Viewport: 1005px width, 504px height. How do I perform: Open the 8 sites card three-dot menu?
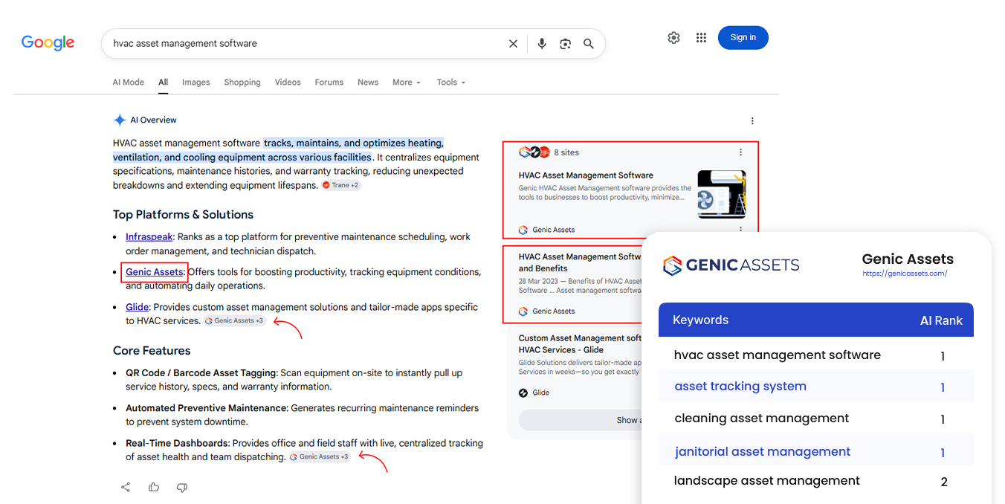pyautogui.click(x=740, y=152)
